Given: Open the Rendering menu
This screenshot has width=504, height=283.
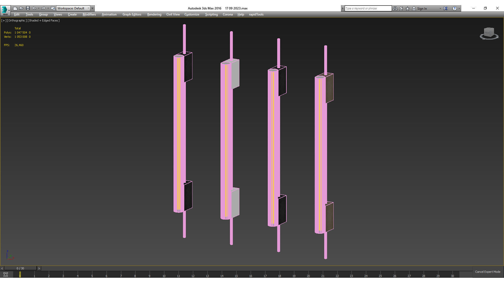Looking at the screenshot, I should click(154, 14).
